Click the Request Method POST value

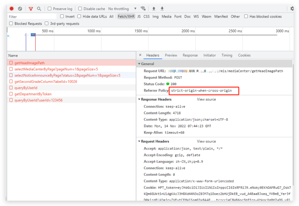(178, 77)
